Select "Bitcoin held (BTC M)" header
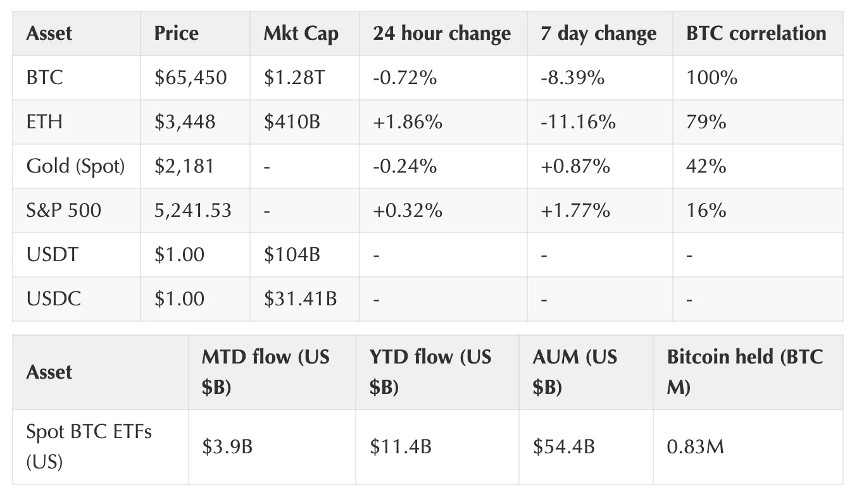The height and width of the screenshot is (495, 852). coord(744,372)
